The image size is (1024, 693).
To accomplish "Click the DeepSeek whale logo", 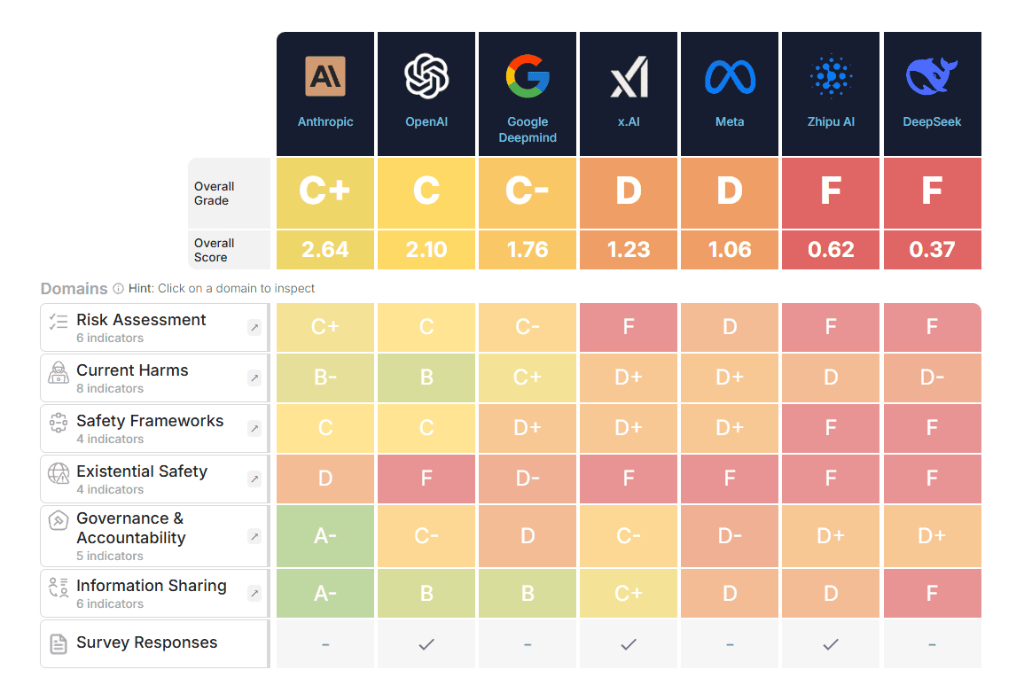I will (x=932, y=76).
